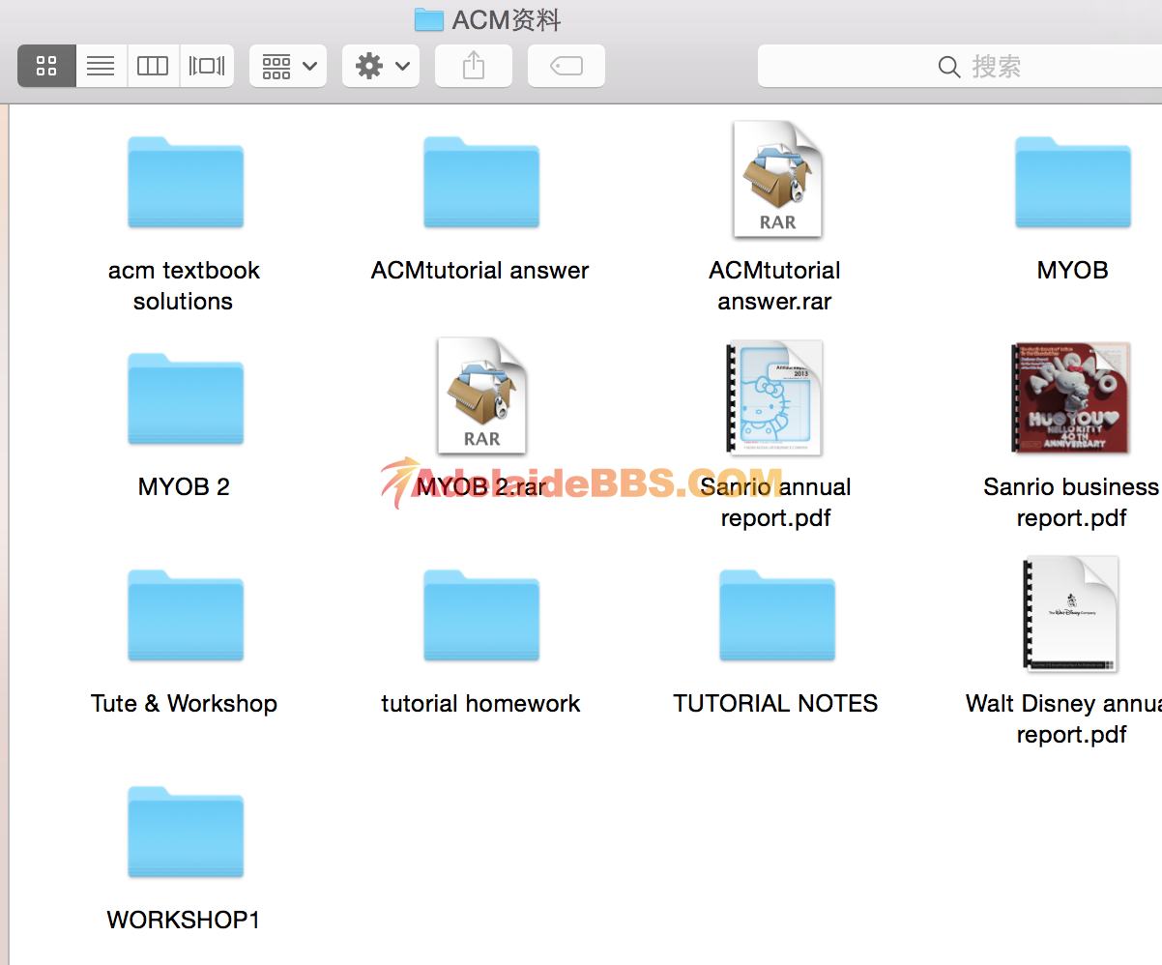Select the MYOB folder icon
Image resolution: width=1162 pixels, height=965 pixels.
click(x=1072, y=183)
